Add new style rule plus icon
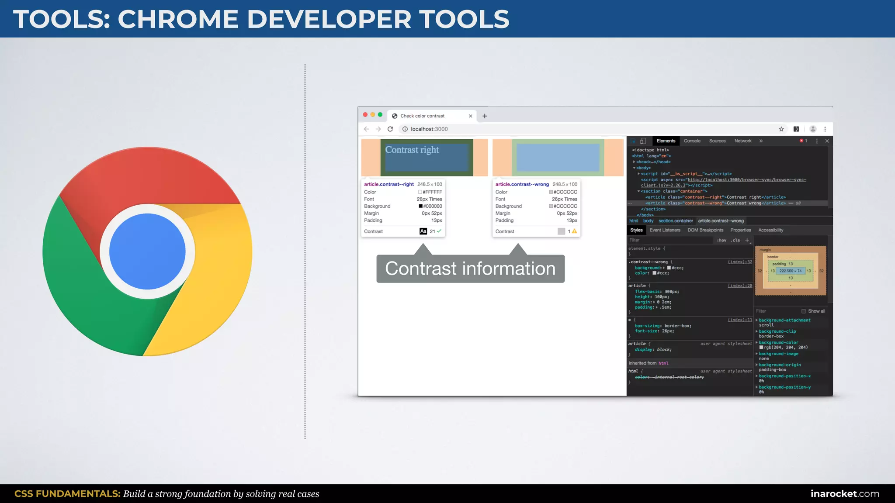Image resolution: width=895 pixels, height=503 pixels. pyautogui.click(x=747, y=240)
